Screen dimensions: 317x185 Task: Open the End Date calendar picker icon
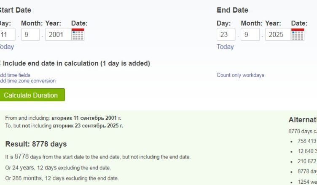[x=298, y=34]
